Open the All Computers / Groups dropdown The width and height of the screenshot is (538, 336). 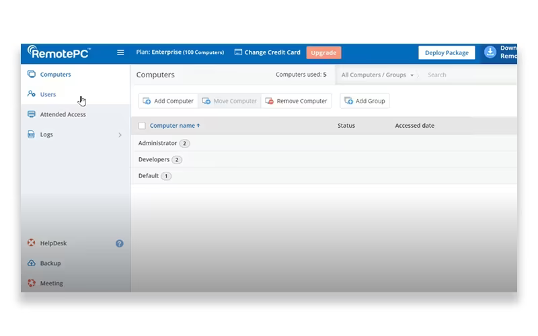[x=377, y=75]
